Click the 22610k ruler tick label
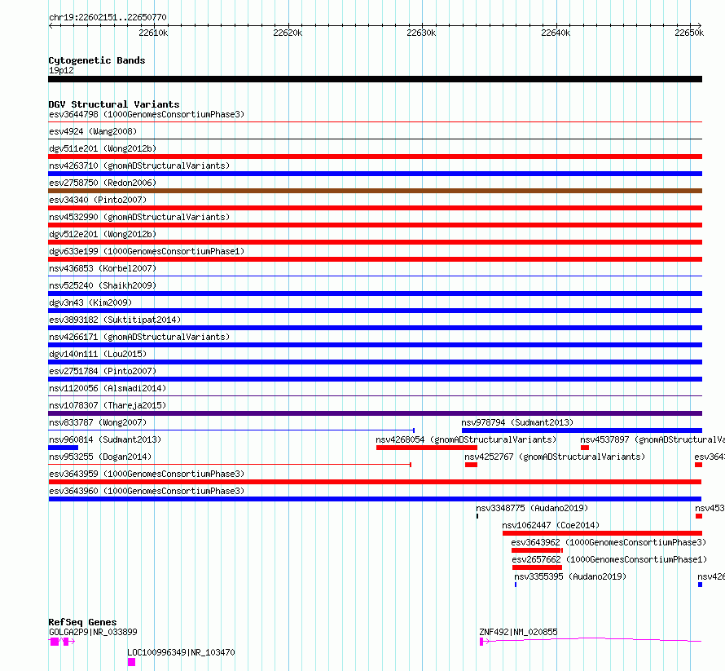This screenshot has height=671, width=725. (x=153, y=33)
